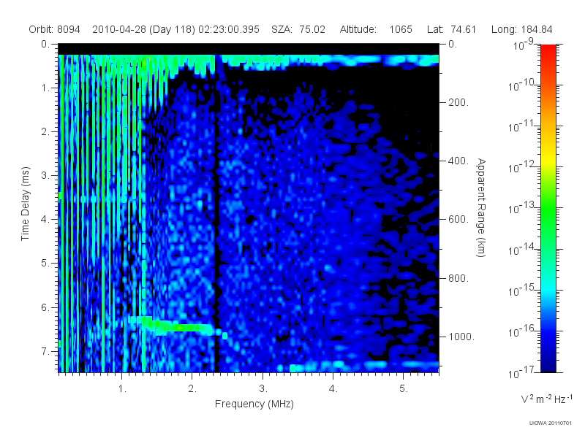Click the 10^-13 colorbar label
The width and height of the screenshot is (585, 438).
[x=523, y=208]
